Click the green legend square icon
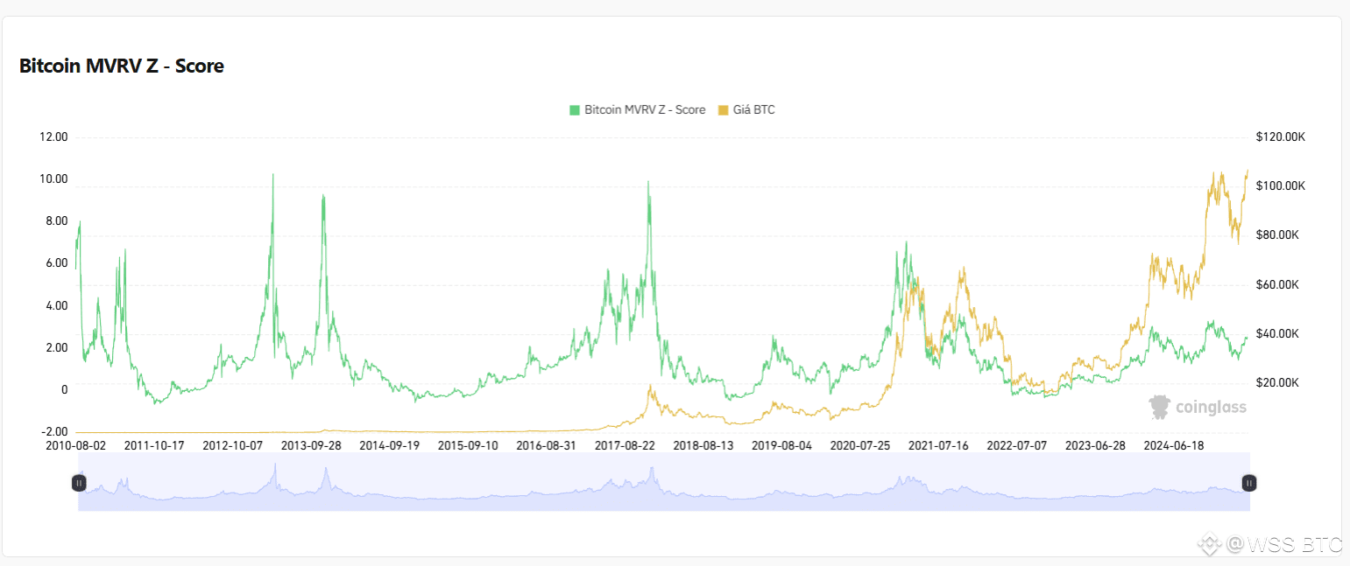This screenshot has height=566, width=1350. tap(574, 109)
